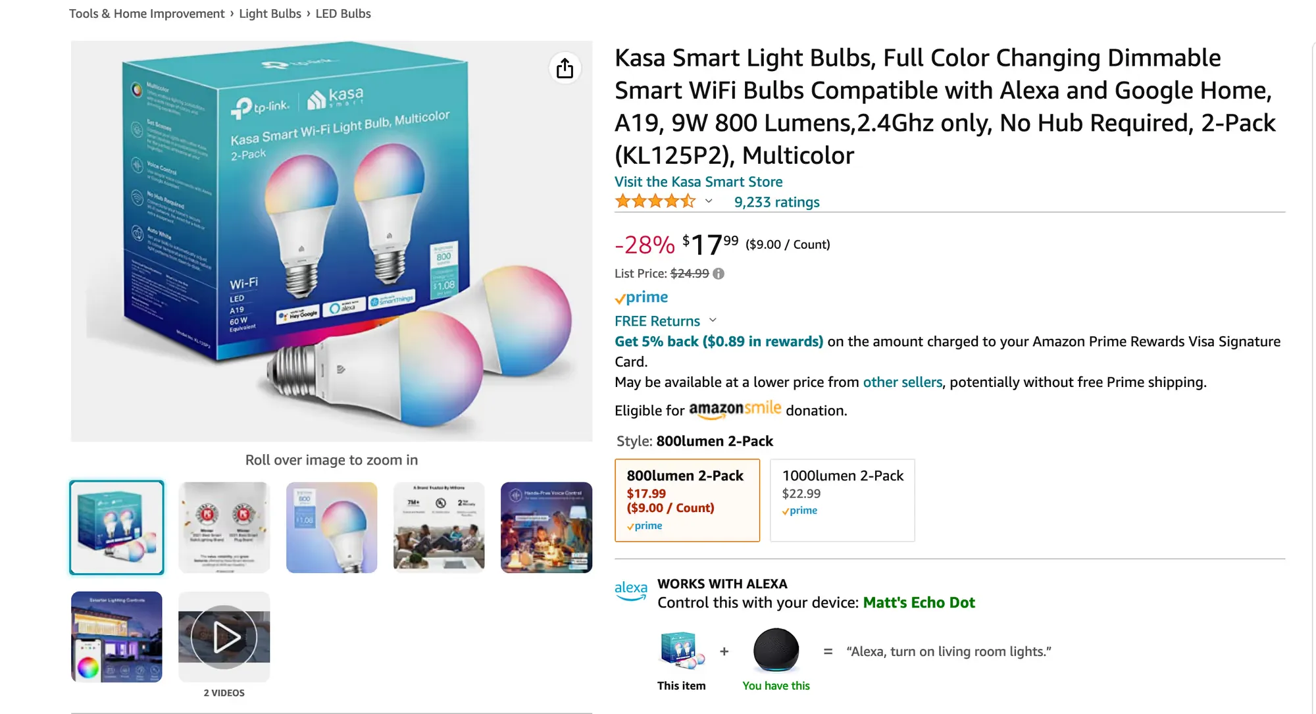The height and width of the screenshot is (714, 1316).
Task: Expand the star ratings dropdown arrow
Action: coord(709,201)
